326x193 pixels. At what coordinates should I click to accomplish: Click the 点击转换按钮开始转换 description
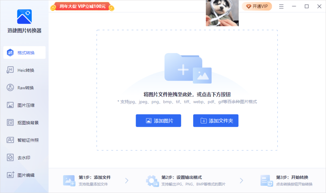[294, 184]
